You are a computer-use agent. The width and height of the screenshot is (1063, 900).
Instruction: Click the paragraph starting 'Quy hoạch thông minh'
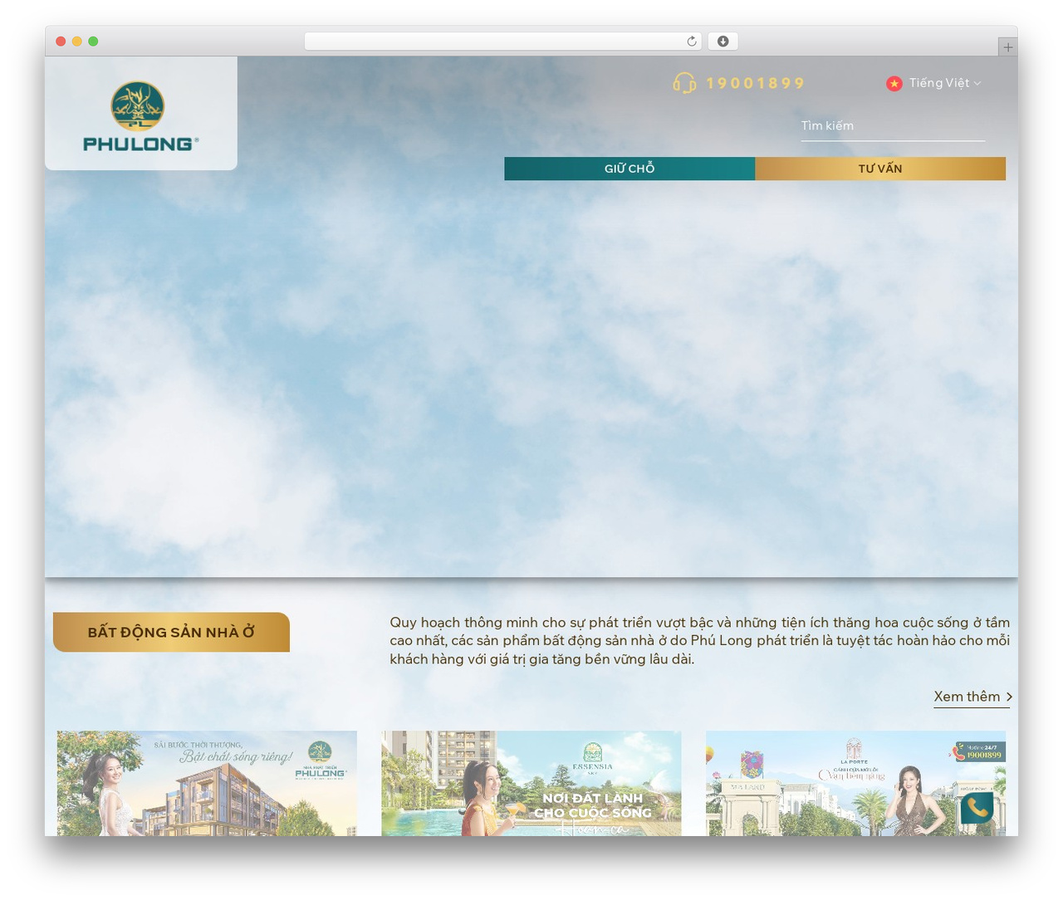pos(700,640)
